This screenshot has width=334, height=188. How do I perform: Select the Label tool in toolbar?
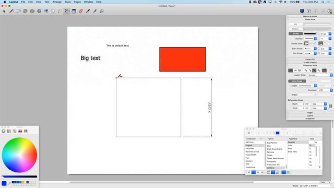point(60,11)
